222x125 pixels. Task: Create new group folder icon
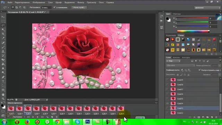pyautogui.click(x=207, y=117)
